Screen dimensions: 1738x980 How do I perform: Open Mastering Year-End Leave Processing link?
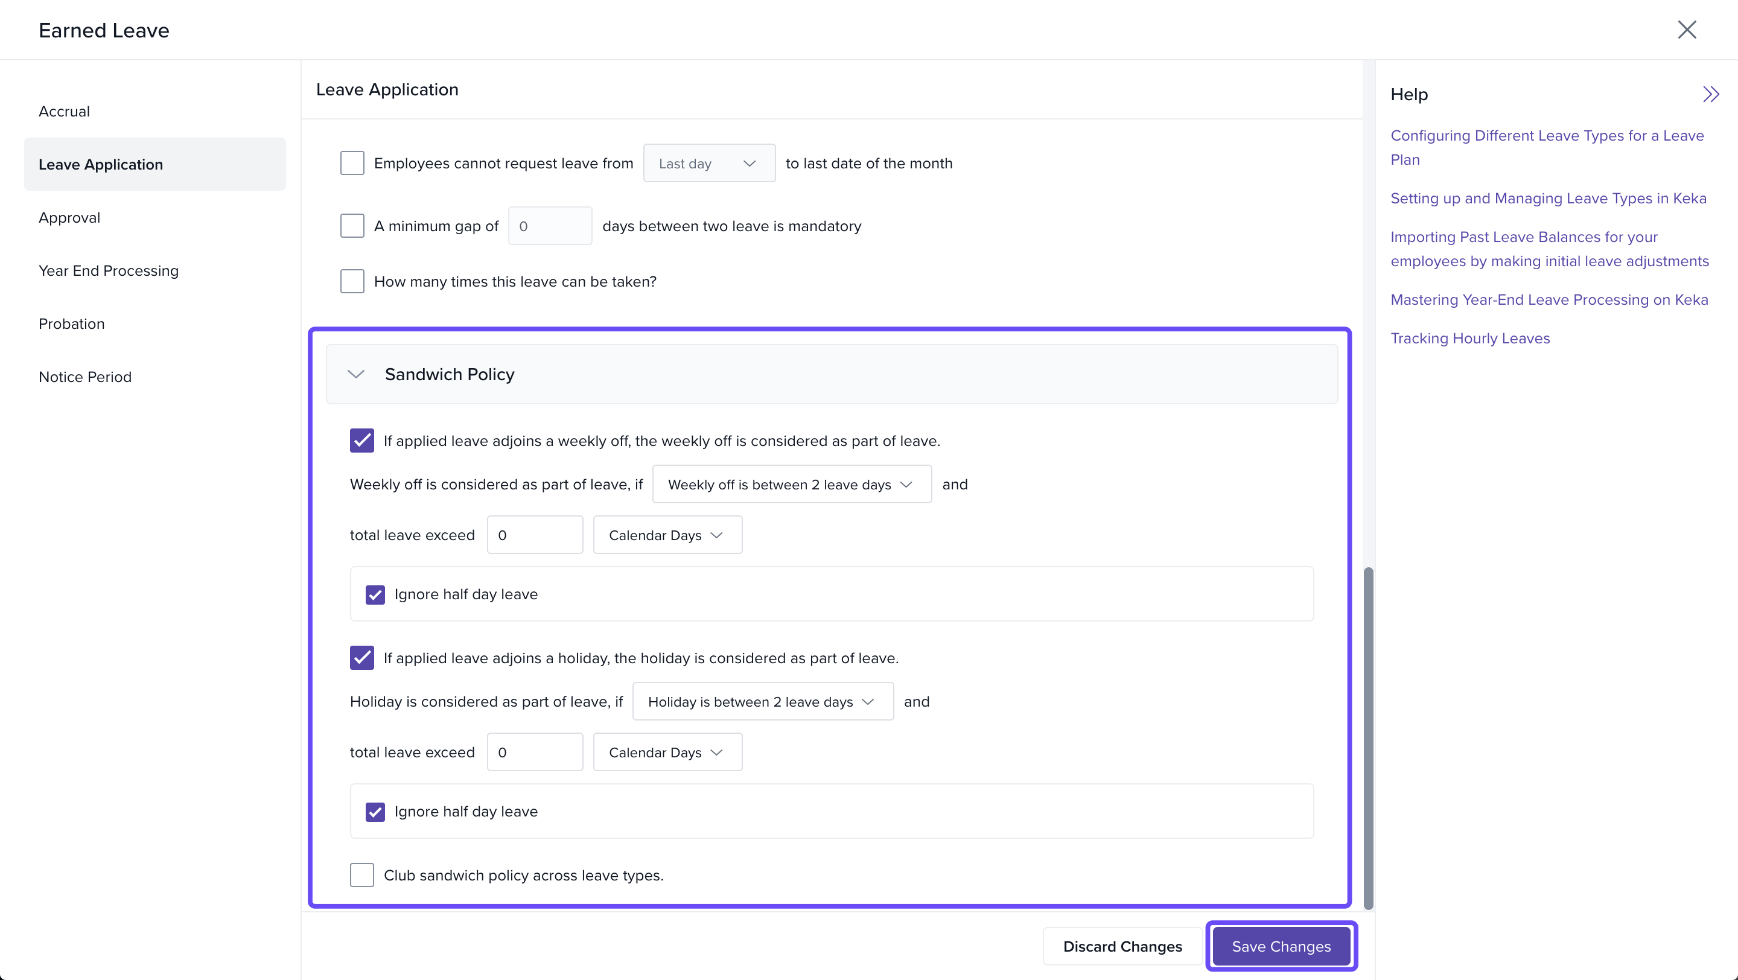[x=1549, y=299]
